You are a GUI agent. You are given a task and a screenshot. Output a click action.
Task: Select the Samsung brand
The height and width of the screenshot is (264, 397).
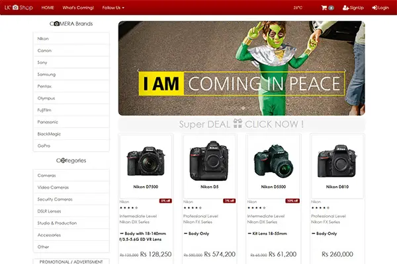(x=71, y=75)
